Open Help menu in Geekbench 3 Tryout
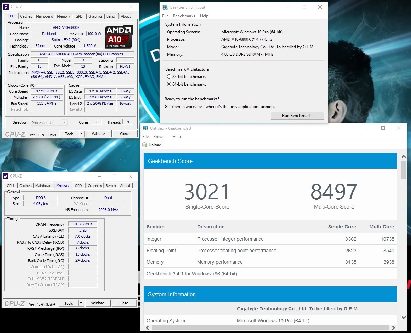This screenshot has height=333, width=411. 204,16
